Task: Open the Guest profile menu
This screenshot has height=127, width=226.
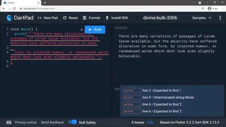Action: point(213,8)
